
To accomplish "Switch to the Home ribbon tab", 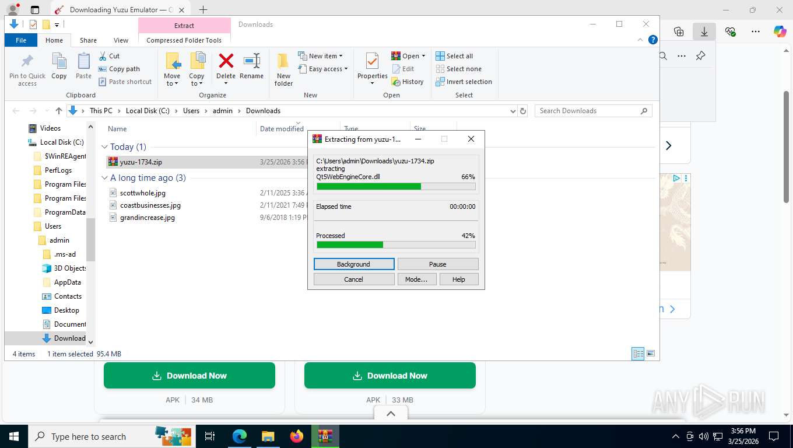I will point(54,40).
